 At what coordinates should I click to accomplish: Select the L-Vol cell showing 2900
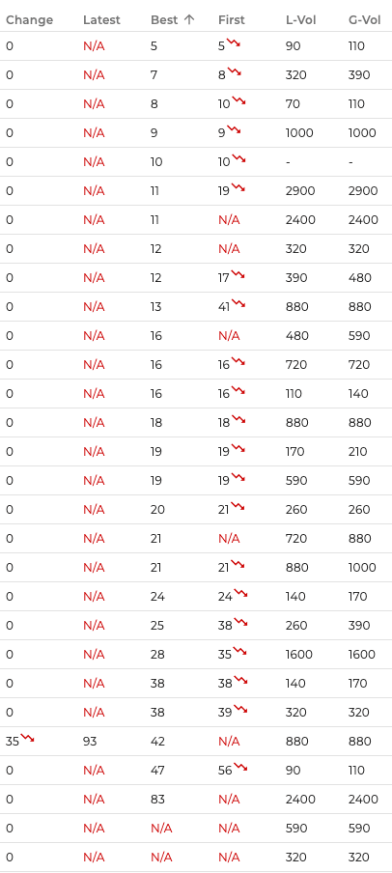click(x=300, y=191)
